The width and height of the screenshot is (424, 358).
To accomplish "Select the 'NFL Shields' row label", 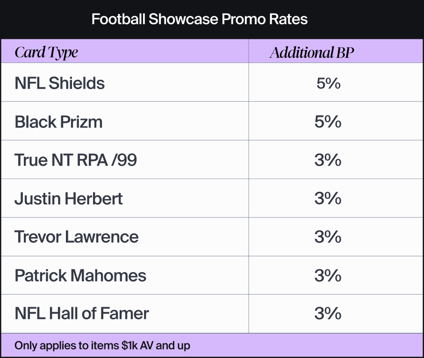I will (x=60, y=84).
